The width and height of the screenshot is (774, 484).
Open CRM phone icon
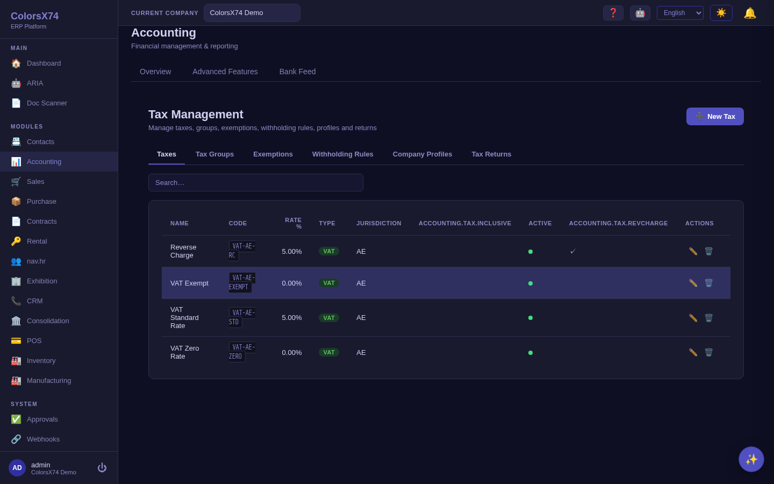(x=16, y=301)
